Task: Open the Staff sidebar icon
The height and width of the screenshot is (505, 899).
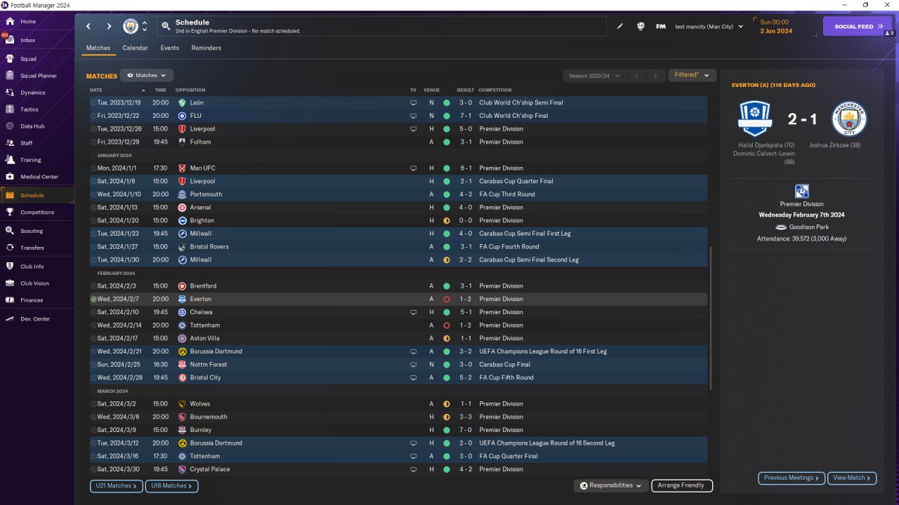Action: 10,142
